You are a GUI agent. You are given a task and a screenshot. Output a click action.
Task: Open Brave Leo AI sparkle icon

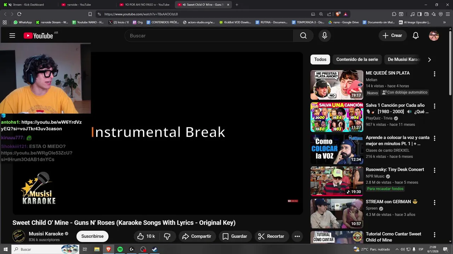(434, 14)
